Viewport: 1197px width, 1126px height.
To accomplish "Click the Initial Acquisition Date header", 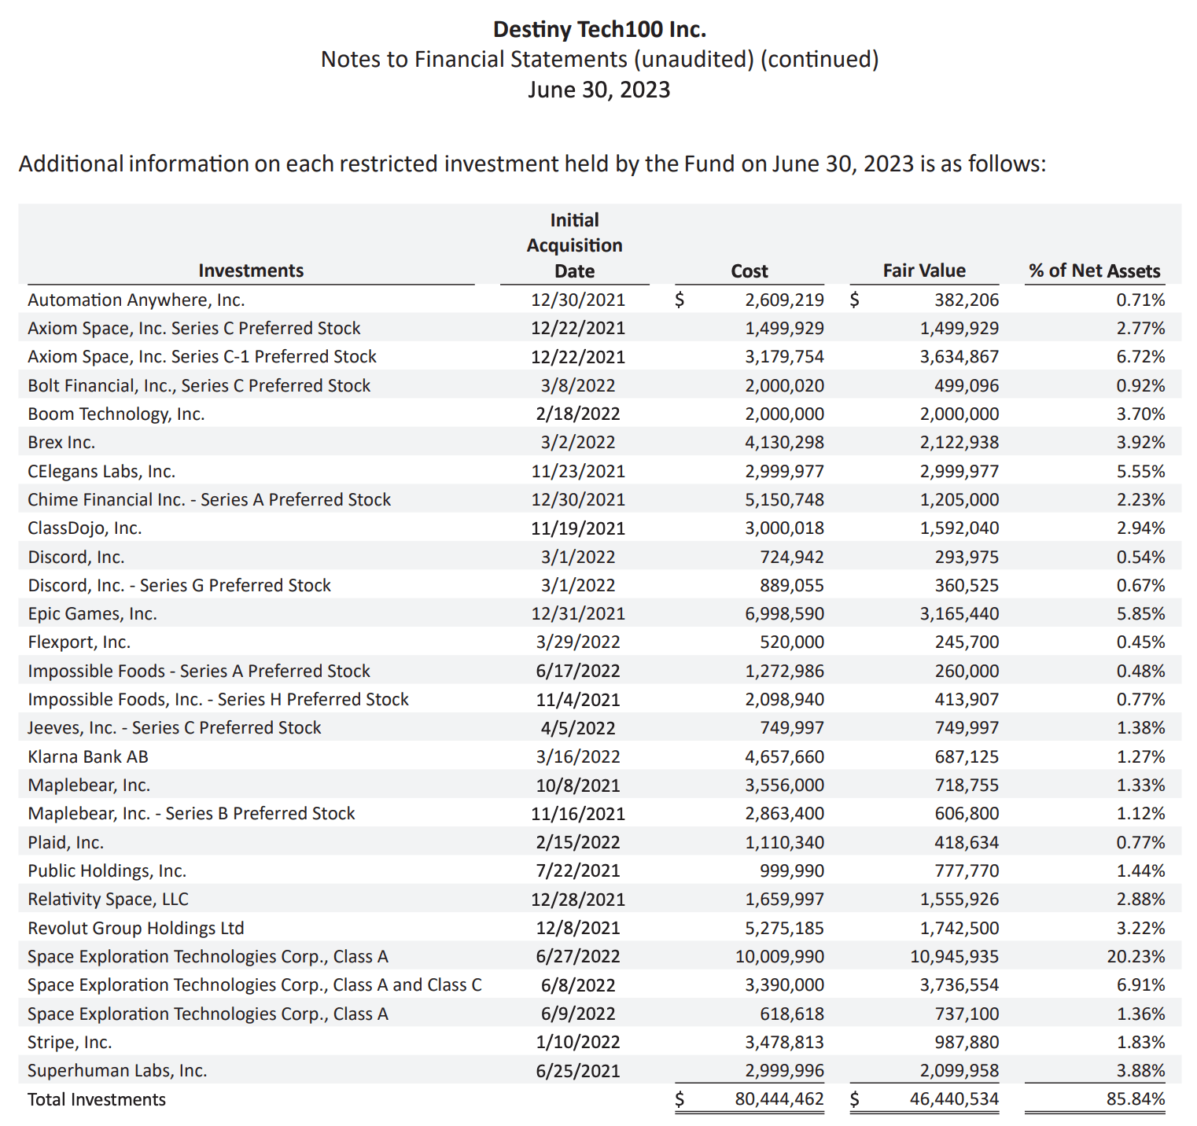I will tap(574, 245).
